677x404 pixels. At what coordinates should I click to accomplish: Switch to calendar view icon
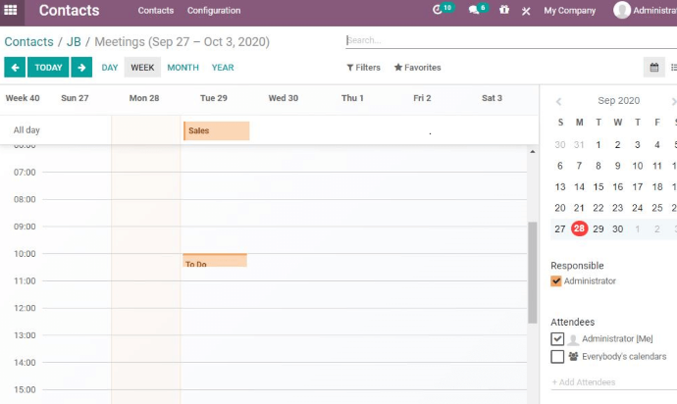click(654, 68)
